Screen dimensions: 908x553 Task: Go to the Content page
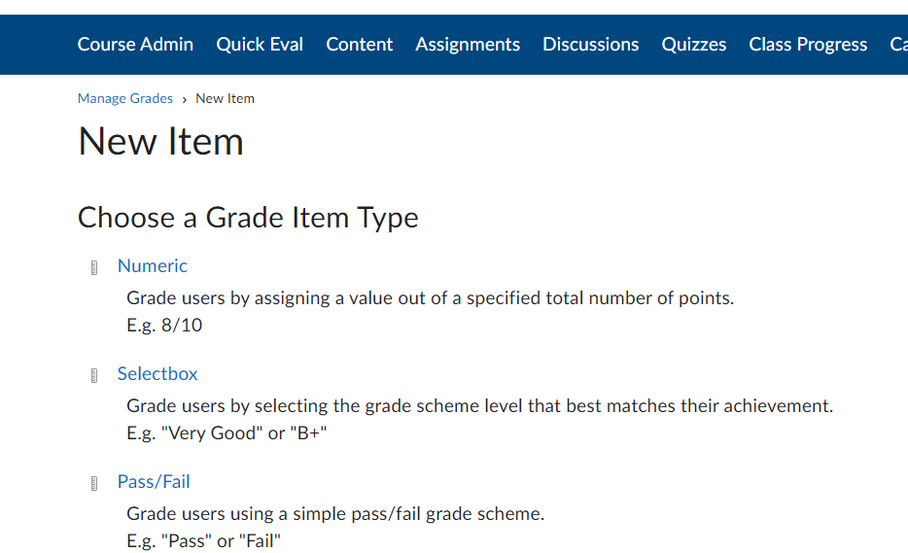[359, 45]
